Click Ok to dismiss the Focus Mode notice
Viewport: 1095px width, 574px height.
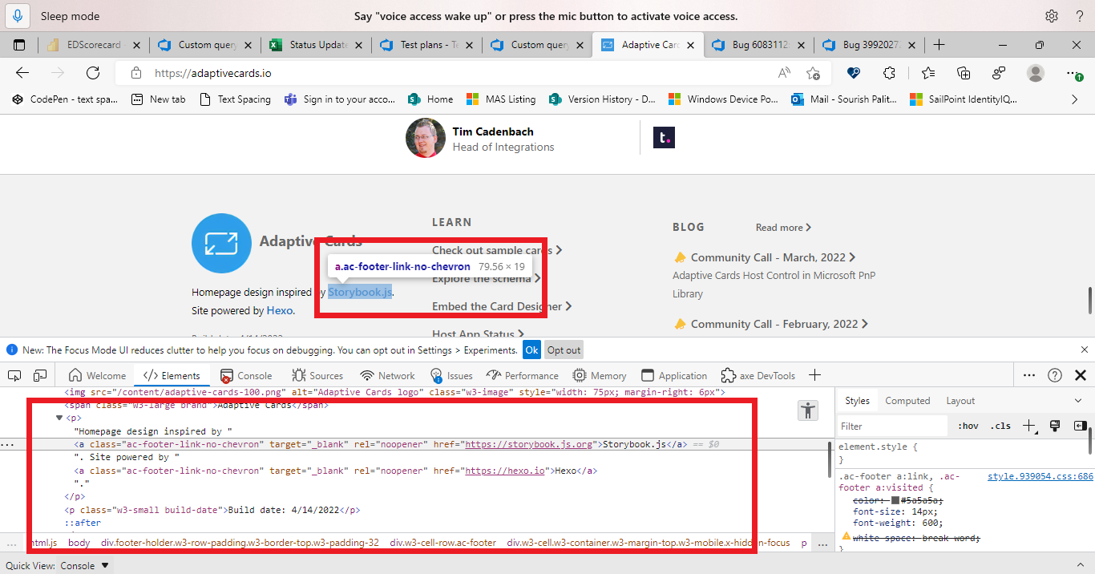pyautogui.click(x=531, y=350)
